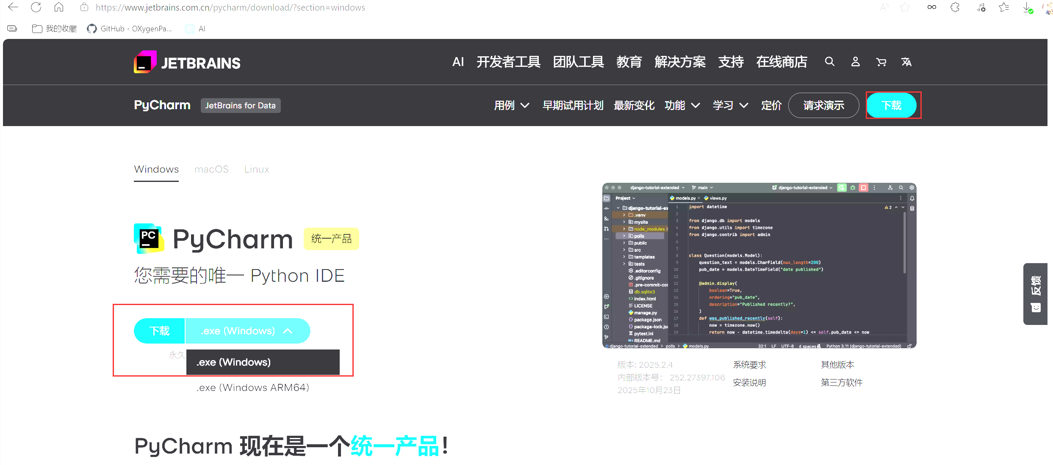Click the 请求演示 button
The image size is (1053, 465).
point(823,105)
